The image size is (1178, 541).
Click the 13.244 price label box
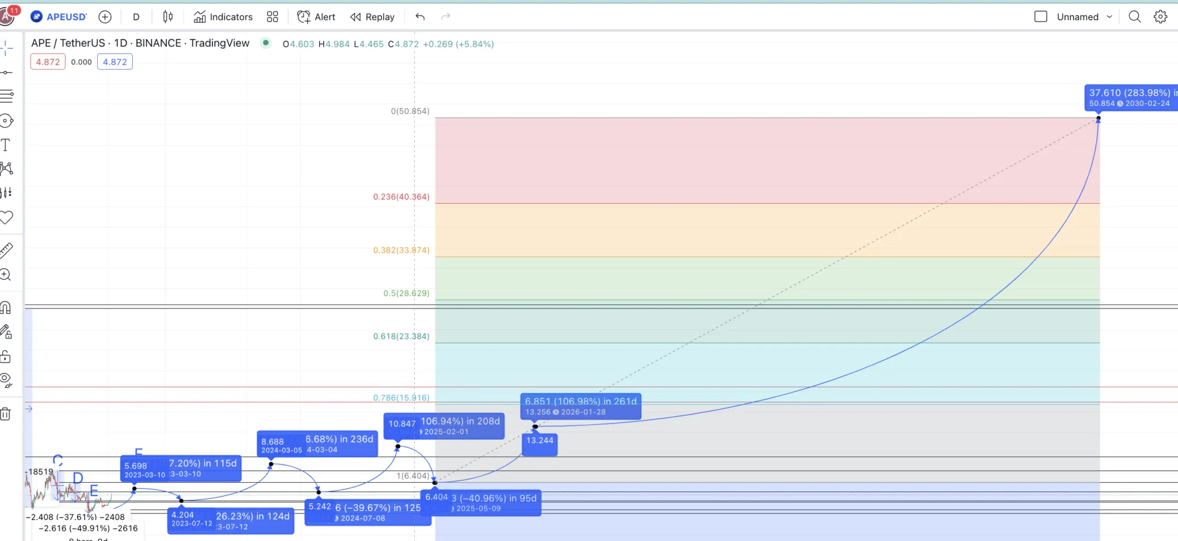point(540,444)
